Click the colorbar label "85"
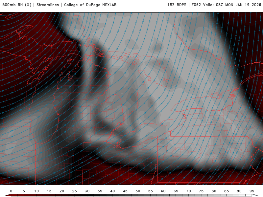The height and width of the screenshot is (197, 263). pyautogui.click(x=227, y=191)
